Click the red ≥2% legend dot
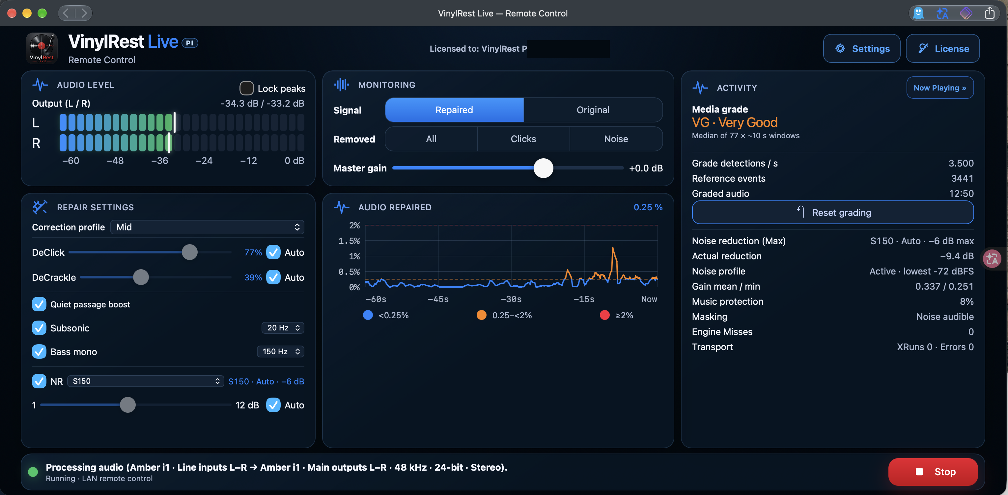 (x=604, y=315)
